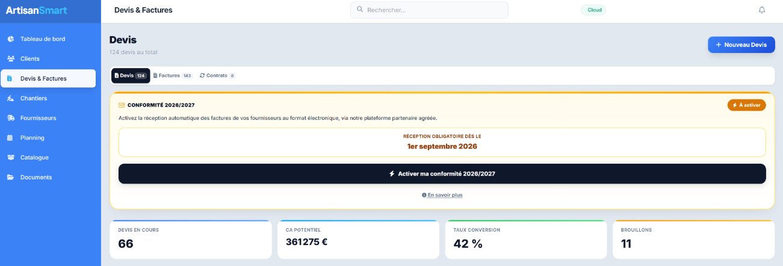
Task: Open Chantiers from the sidebar
Action: 48,98
